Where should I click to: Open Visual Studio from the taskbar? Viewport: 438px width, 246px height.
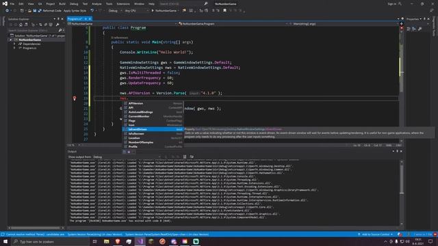pyautogui.click(x=140, y=241)
